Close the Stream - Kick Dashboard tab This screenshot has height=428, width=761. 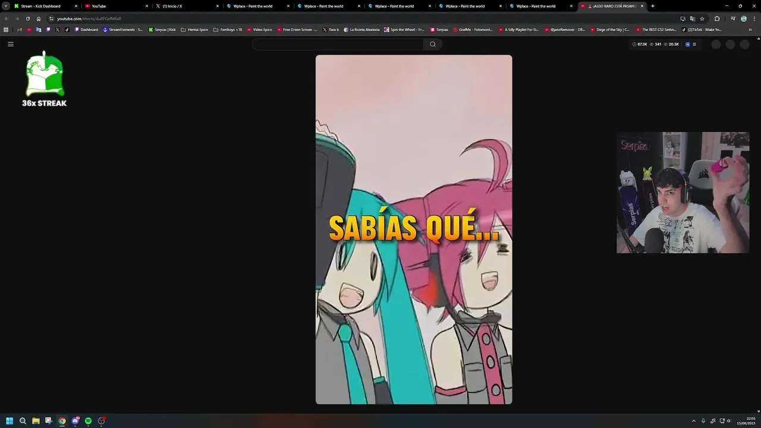[x=76, y=6]
